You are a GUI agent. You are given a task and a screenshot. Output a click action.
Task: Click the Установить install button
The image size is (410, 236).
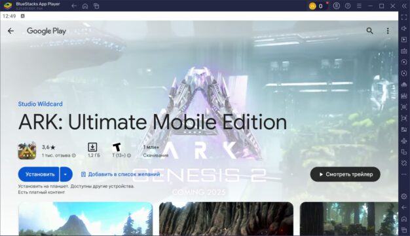coord(39,174)
